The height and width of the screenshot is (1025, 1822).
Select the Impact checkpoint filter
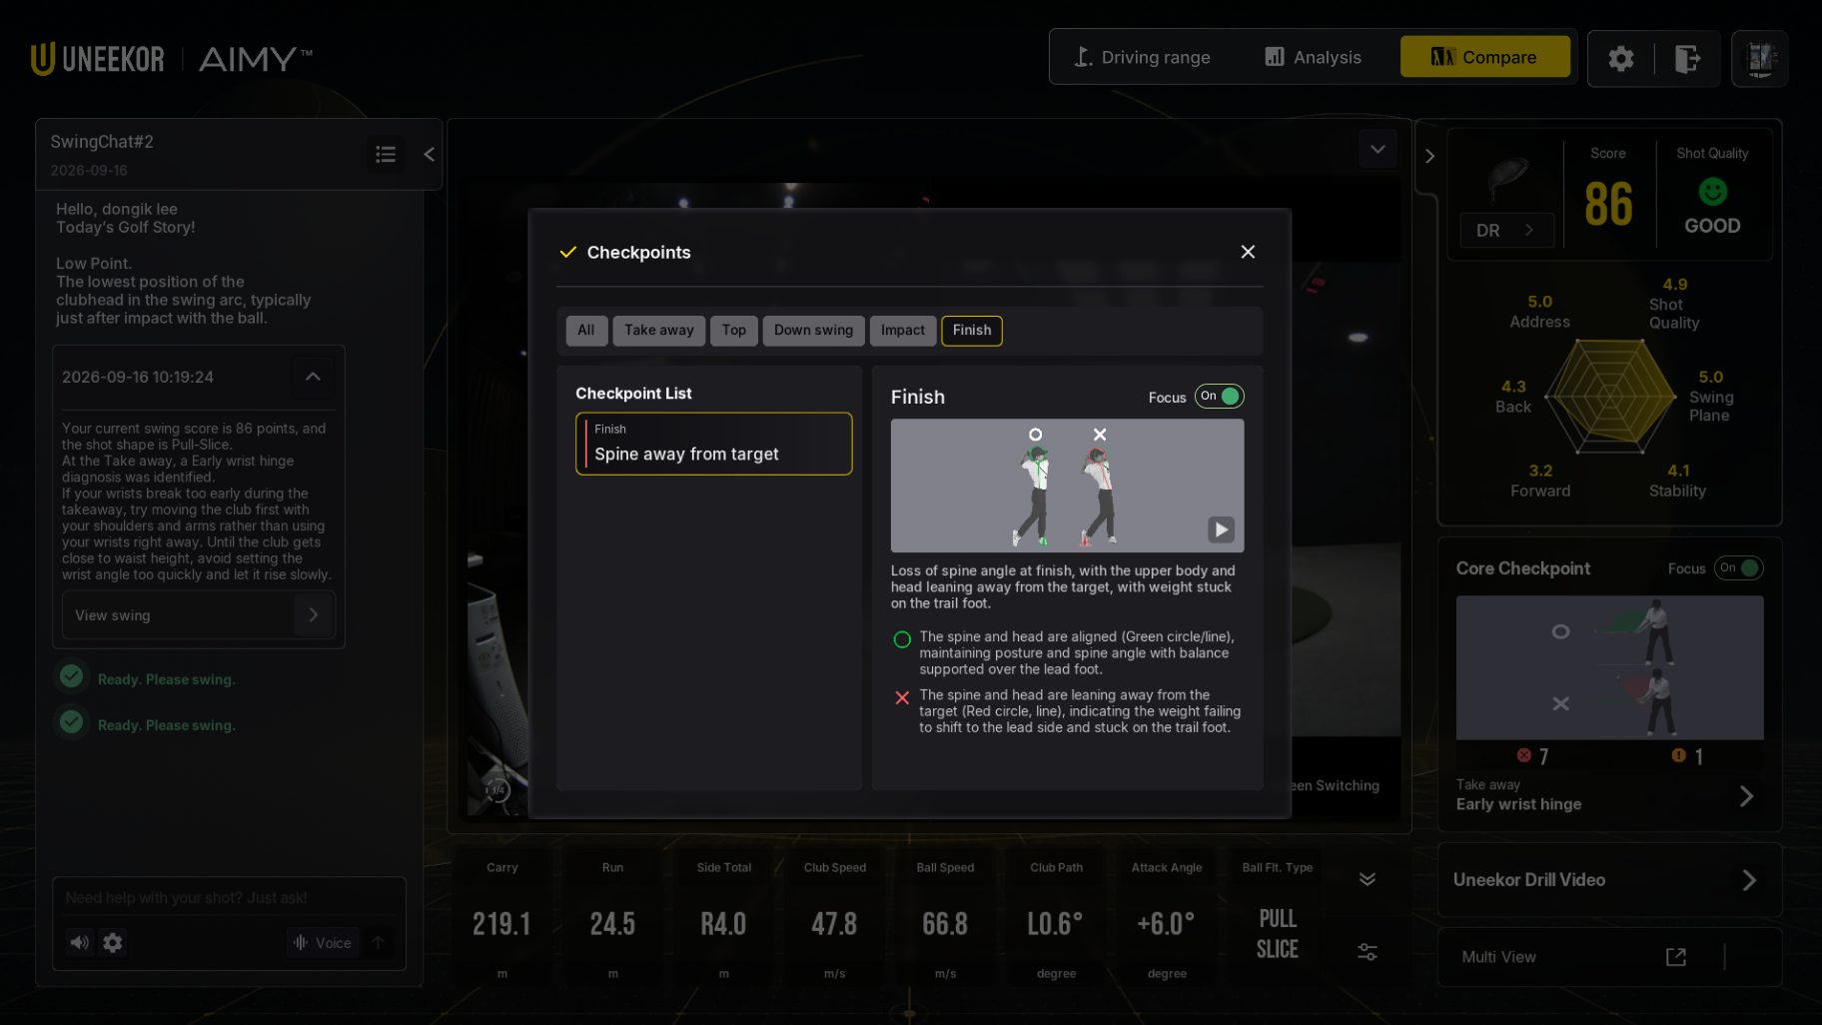[903, 331]
